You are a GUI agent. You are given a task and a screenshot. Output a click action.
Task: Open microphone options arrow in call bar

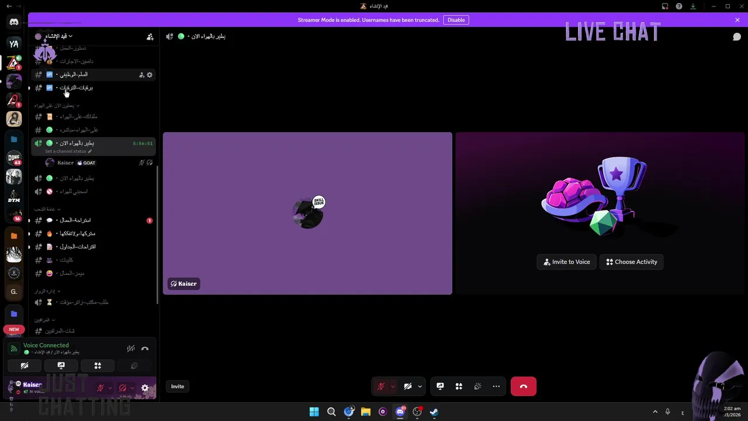coord(393,387)
